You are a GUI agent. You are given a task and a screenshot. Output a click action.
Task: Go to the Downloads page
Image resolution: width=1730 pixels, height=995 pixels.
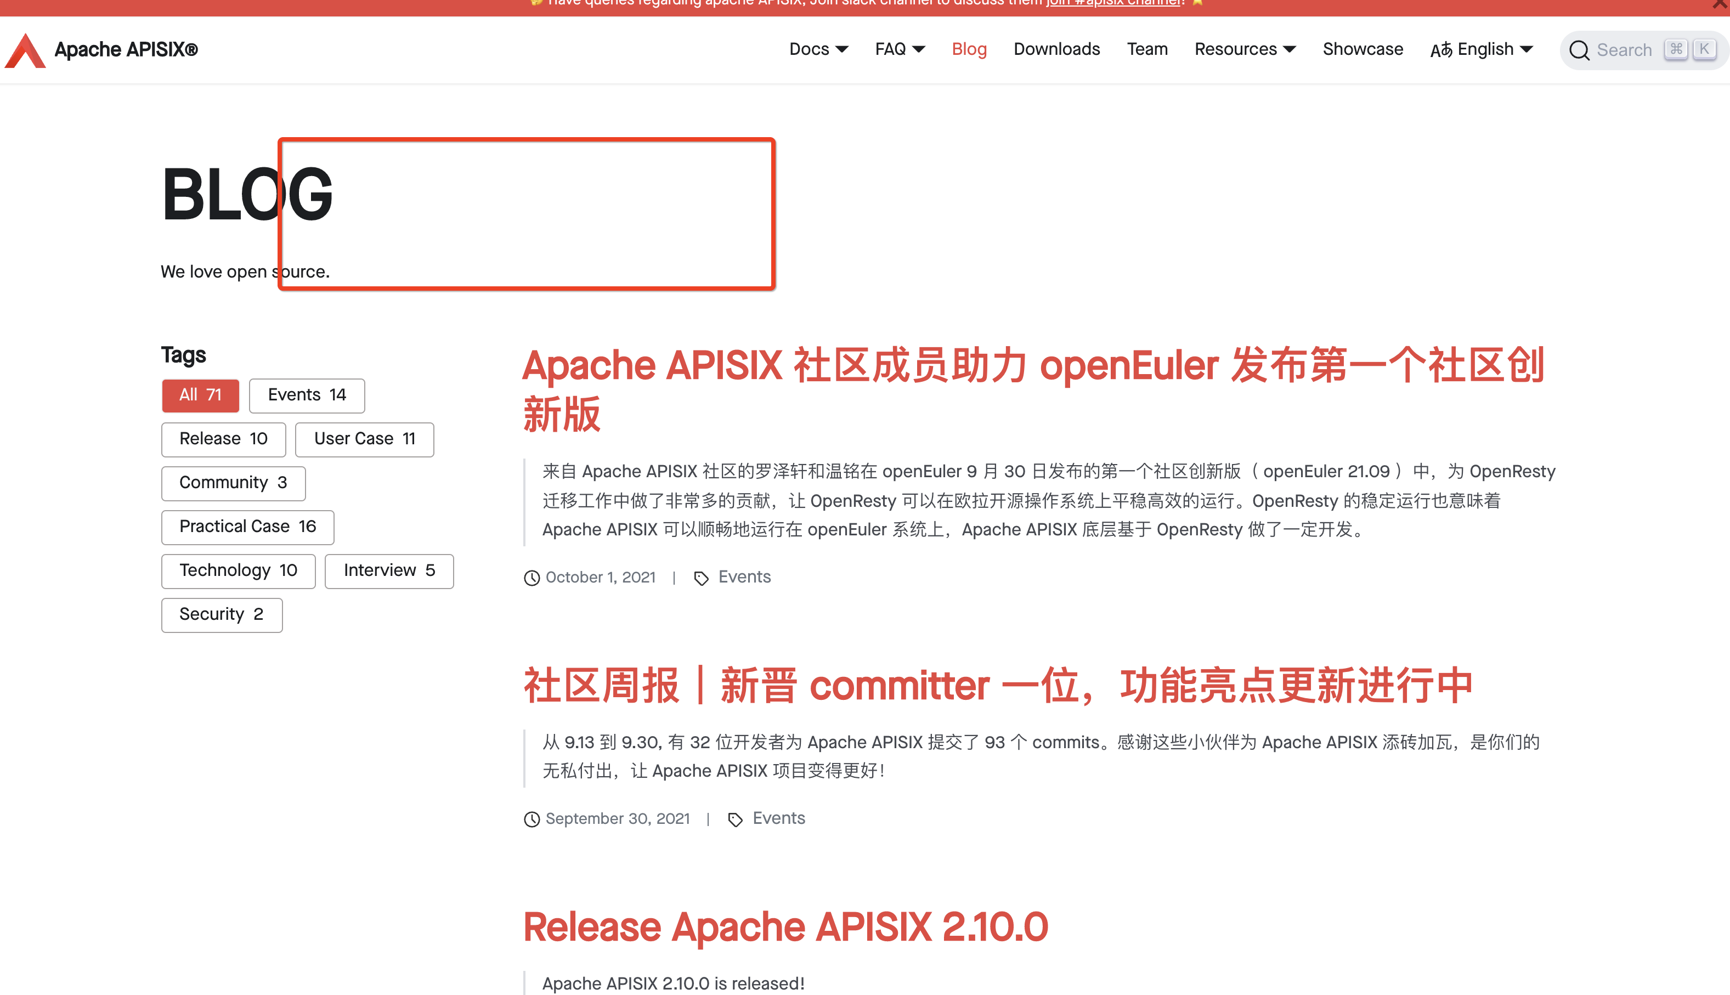coord(1056,49)
